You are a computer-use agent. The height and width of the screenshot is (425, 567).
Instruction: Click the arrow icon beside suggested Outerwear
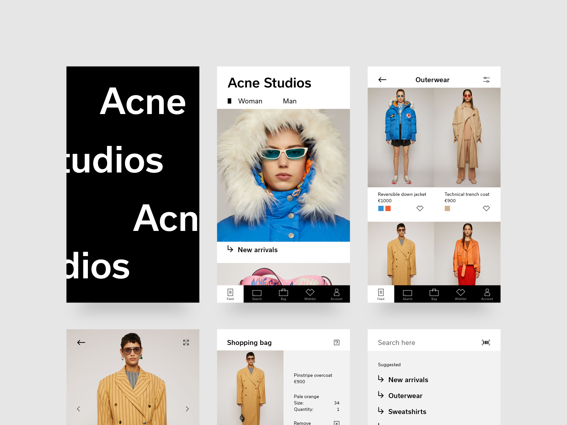point(381,395)
